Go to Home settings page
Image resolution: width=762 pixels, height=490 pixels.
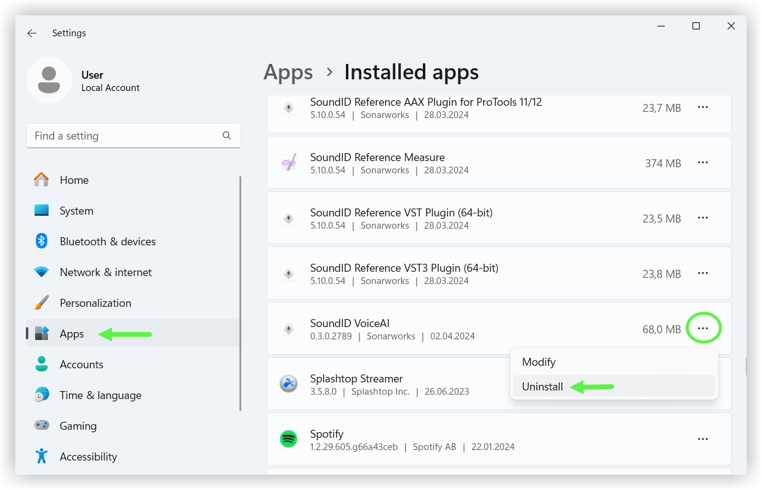click(132, 180)
